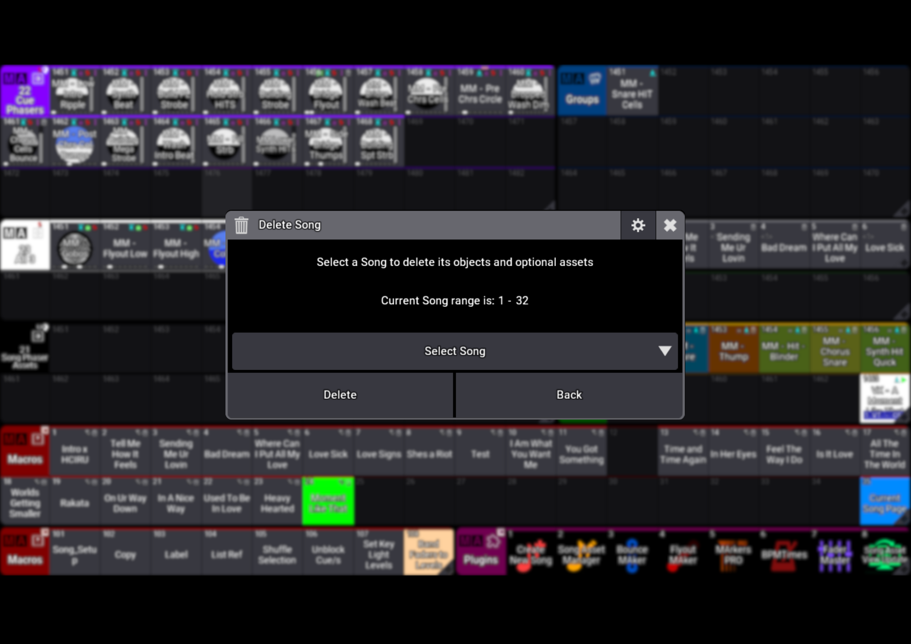The height and width of the screenshot is (644, 911).
Task: Click the MM - Snare HIT Cells group
Action: point(632,90)
